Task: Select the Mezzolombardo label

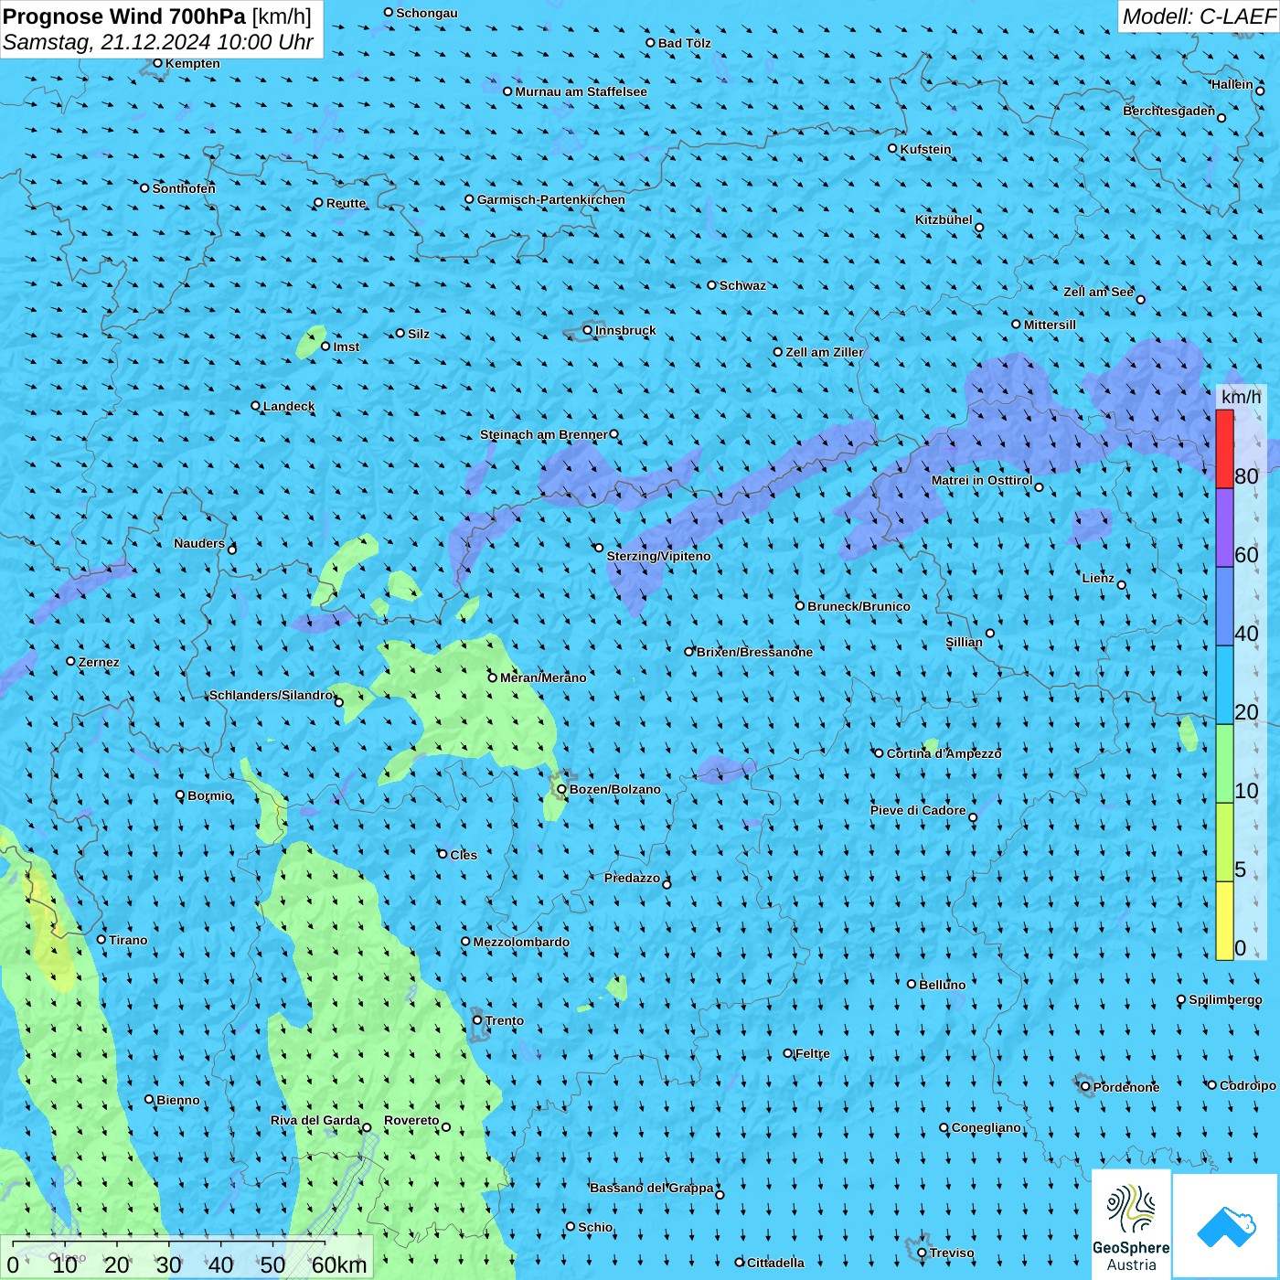Action: coord(521,942)
